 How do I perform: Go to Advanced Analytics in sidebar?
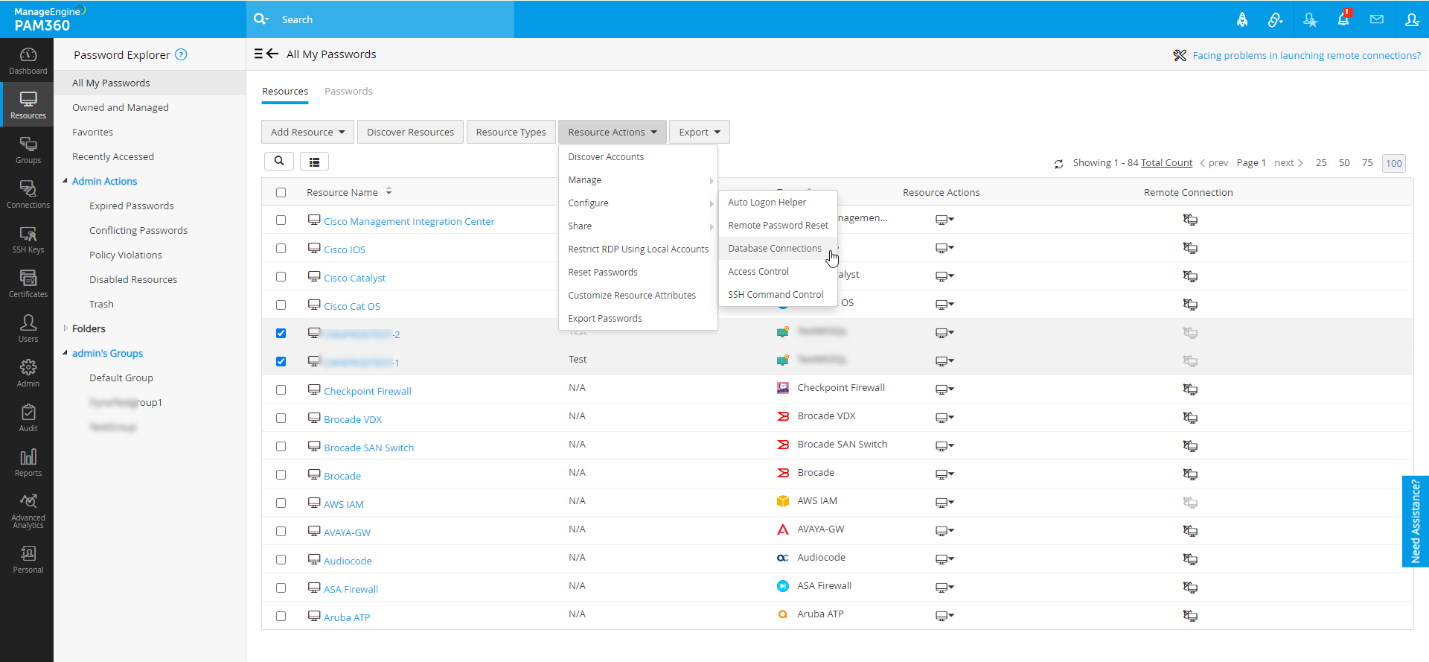(x=28, y=511)
